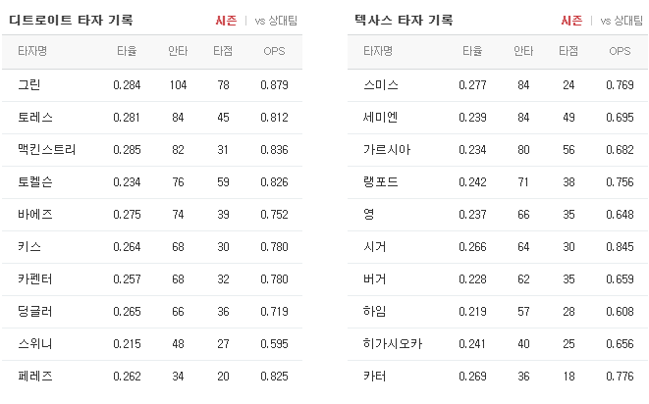Select 시즌 tab in Texas batter records
This screenshot has height=404, width=649.
click(571, 21)
